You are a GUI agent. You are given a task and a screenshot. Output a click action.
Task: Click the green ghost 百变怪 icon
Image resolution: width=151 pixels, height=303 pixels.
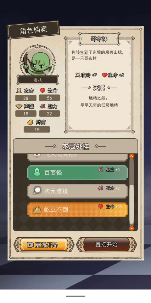[36, 172]
